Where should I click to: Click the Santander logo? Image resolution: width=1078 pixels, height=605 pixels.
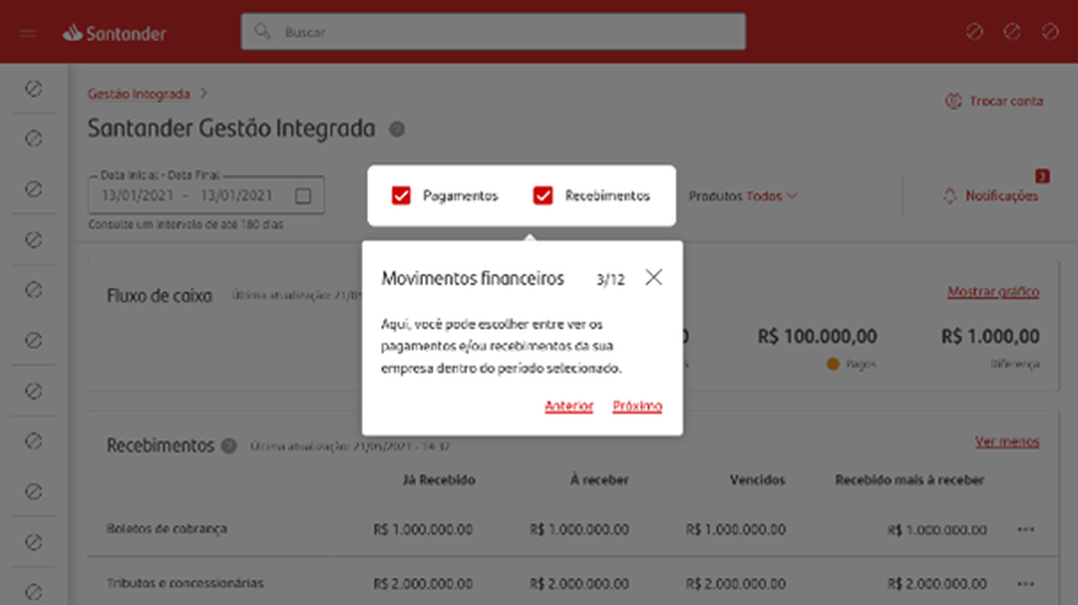(x=114, y=33)
